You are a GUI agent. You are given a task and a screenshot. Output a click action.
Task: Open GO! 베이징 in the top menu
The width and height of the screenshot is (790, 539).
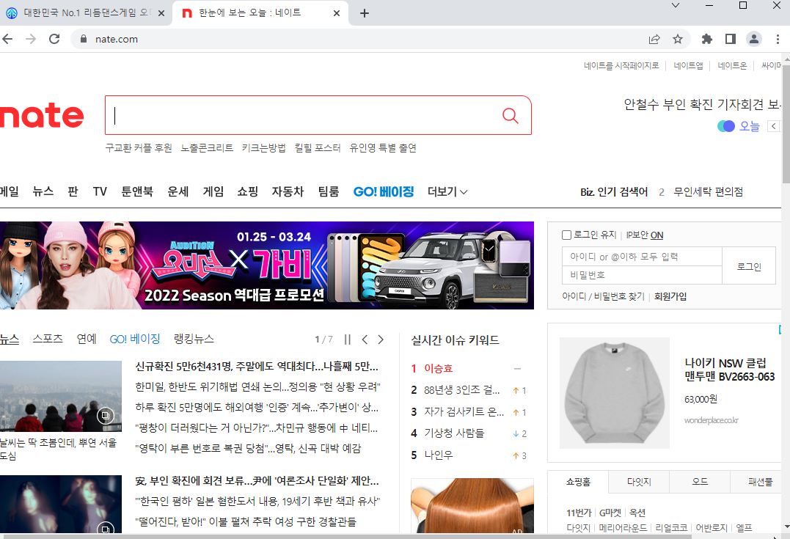click(x=384, y=191)
